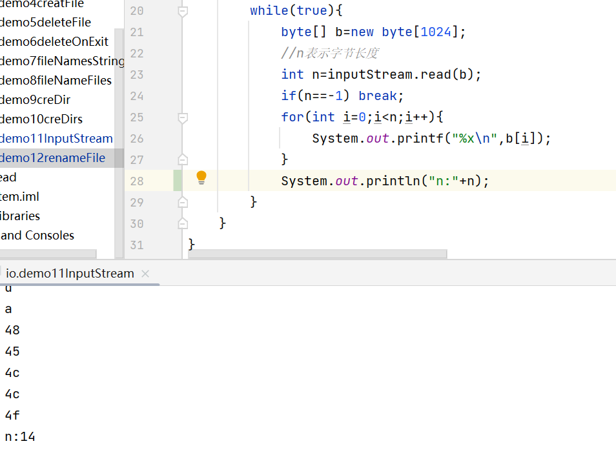The width and height of the screenshot is (616, 468).
Task: Click the 'a' console output line
Action: click(8, 309)
